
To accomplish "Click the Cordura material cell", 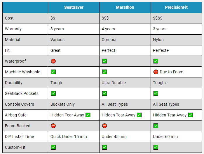I will click(125, 40).
